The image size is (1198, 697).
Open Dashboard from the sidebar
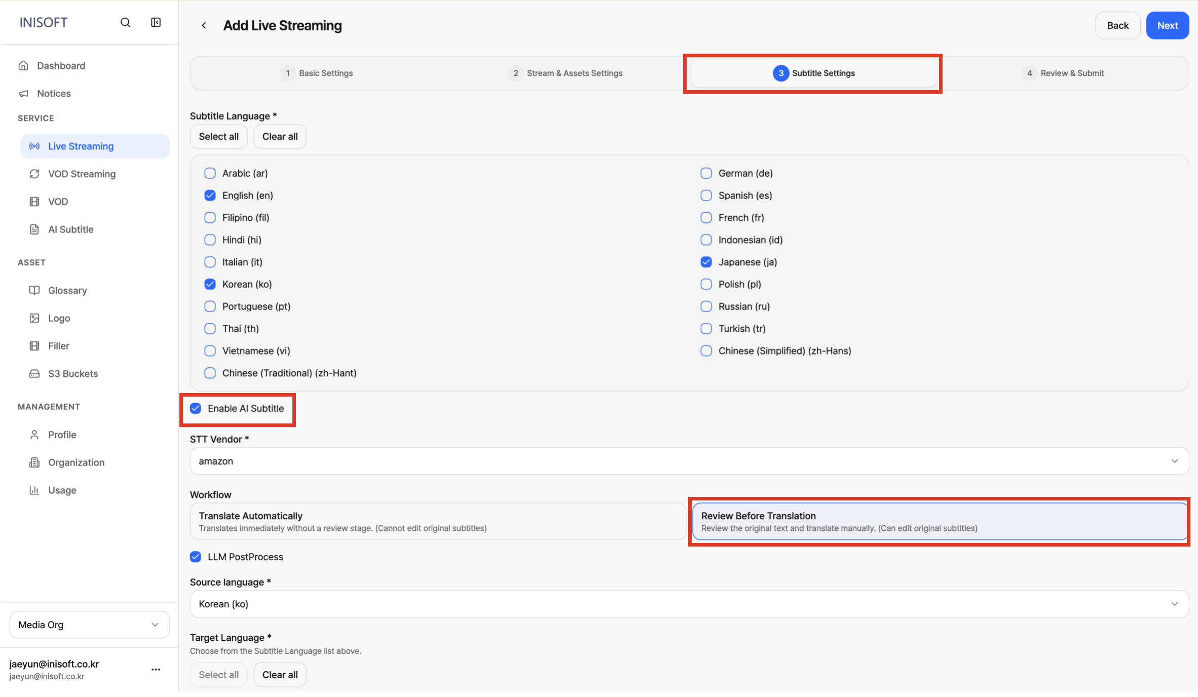[61, 65]
